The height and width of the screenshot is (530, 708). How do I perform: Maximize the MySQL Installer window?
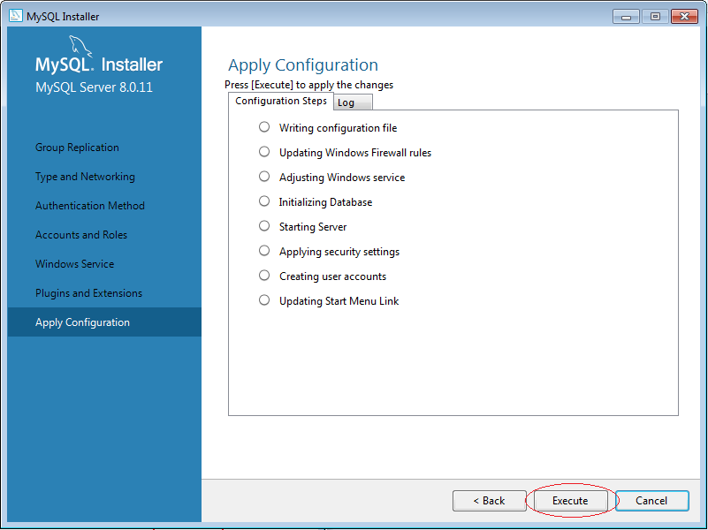click(655, 17)
